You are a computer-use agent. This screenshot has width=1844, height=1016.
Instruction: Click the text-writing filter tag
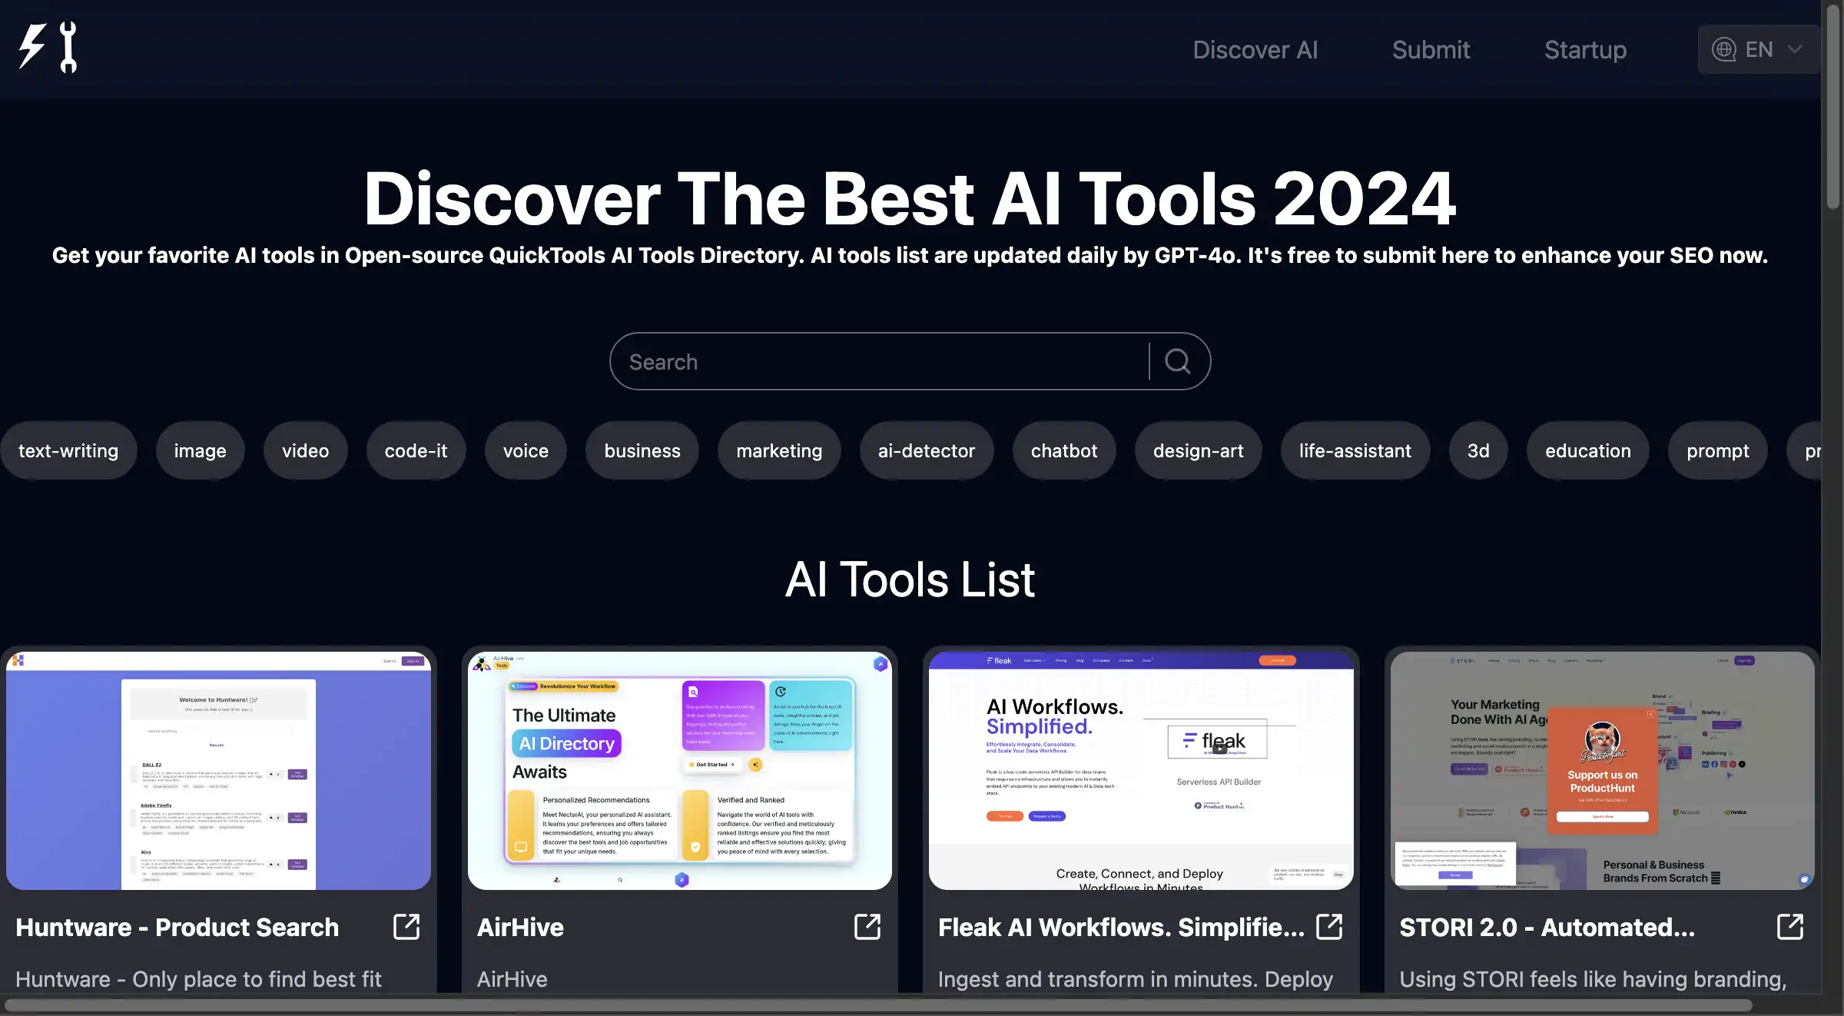68,449
